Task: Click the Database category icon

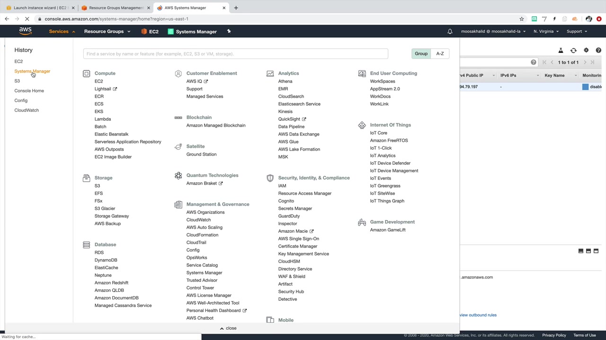Action: point(86,245)
